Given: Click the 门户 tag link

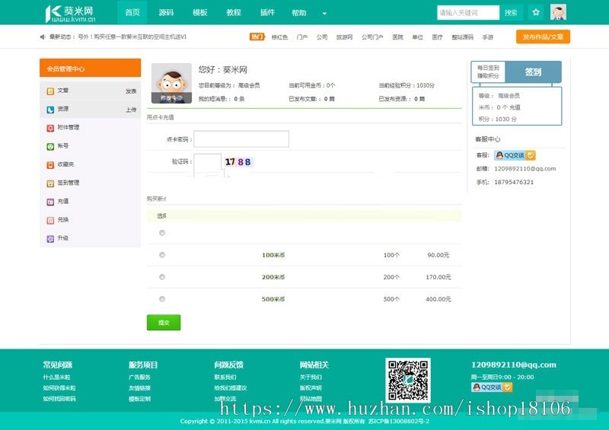Looking at the screenshot, I should (301, 37).
